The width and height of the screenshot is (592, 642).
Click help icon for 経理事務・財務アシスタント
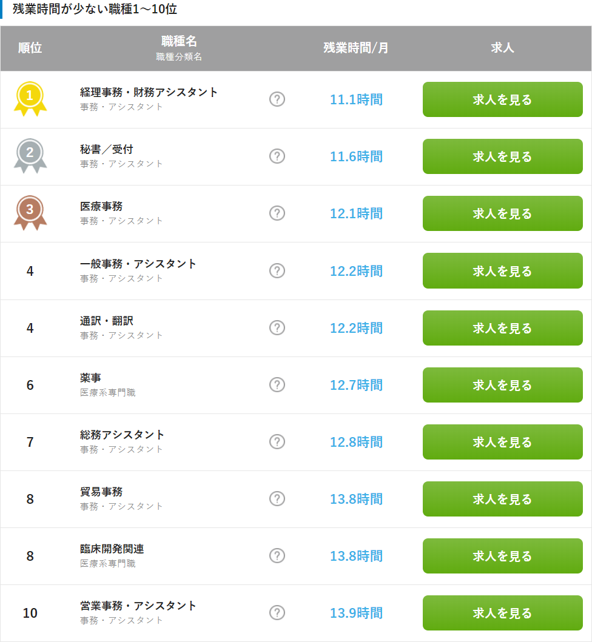(x=277, y=99)
